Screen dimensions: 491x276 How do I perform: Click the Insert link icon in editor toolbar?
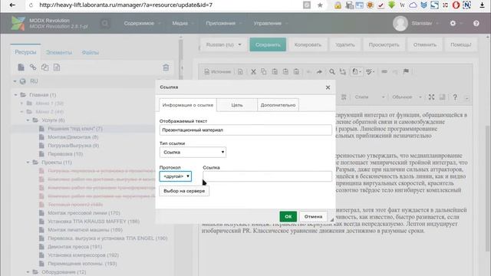(384, 71)
